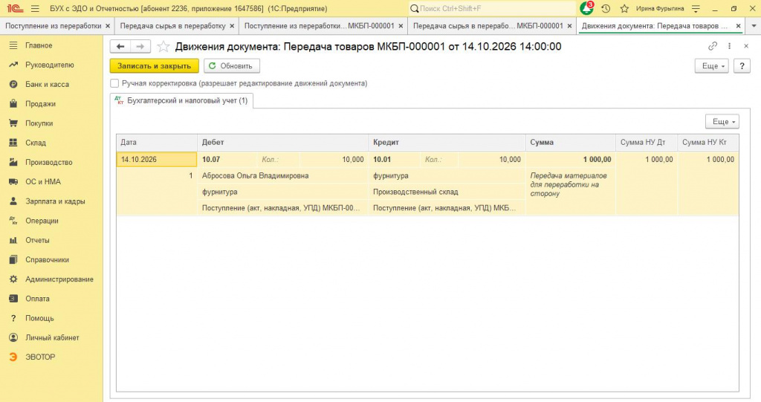761x402 pixels.
Task: Open ОС и НМА section
Action: [x=42, y=181]
